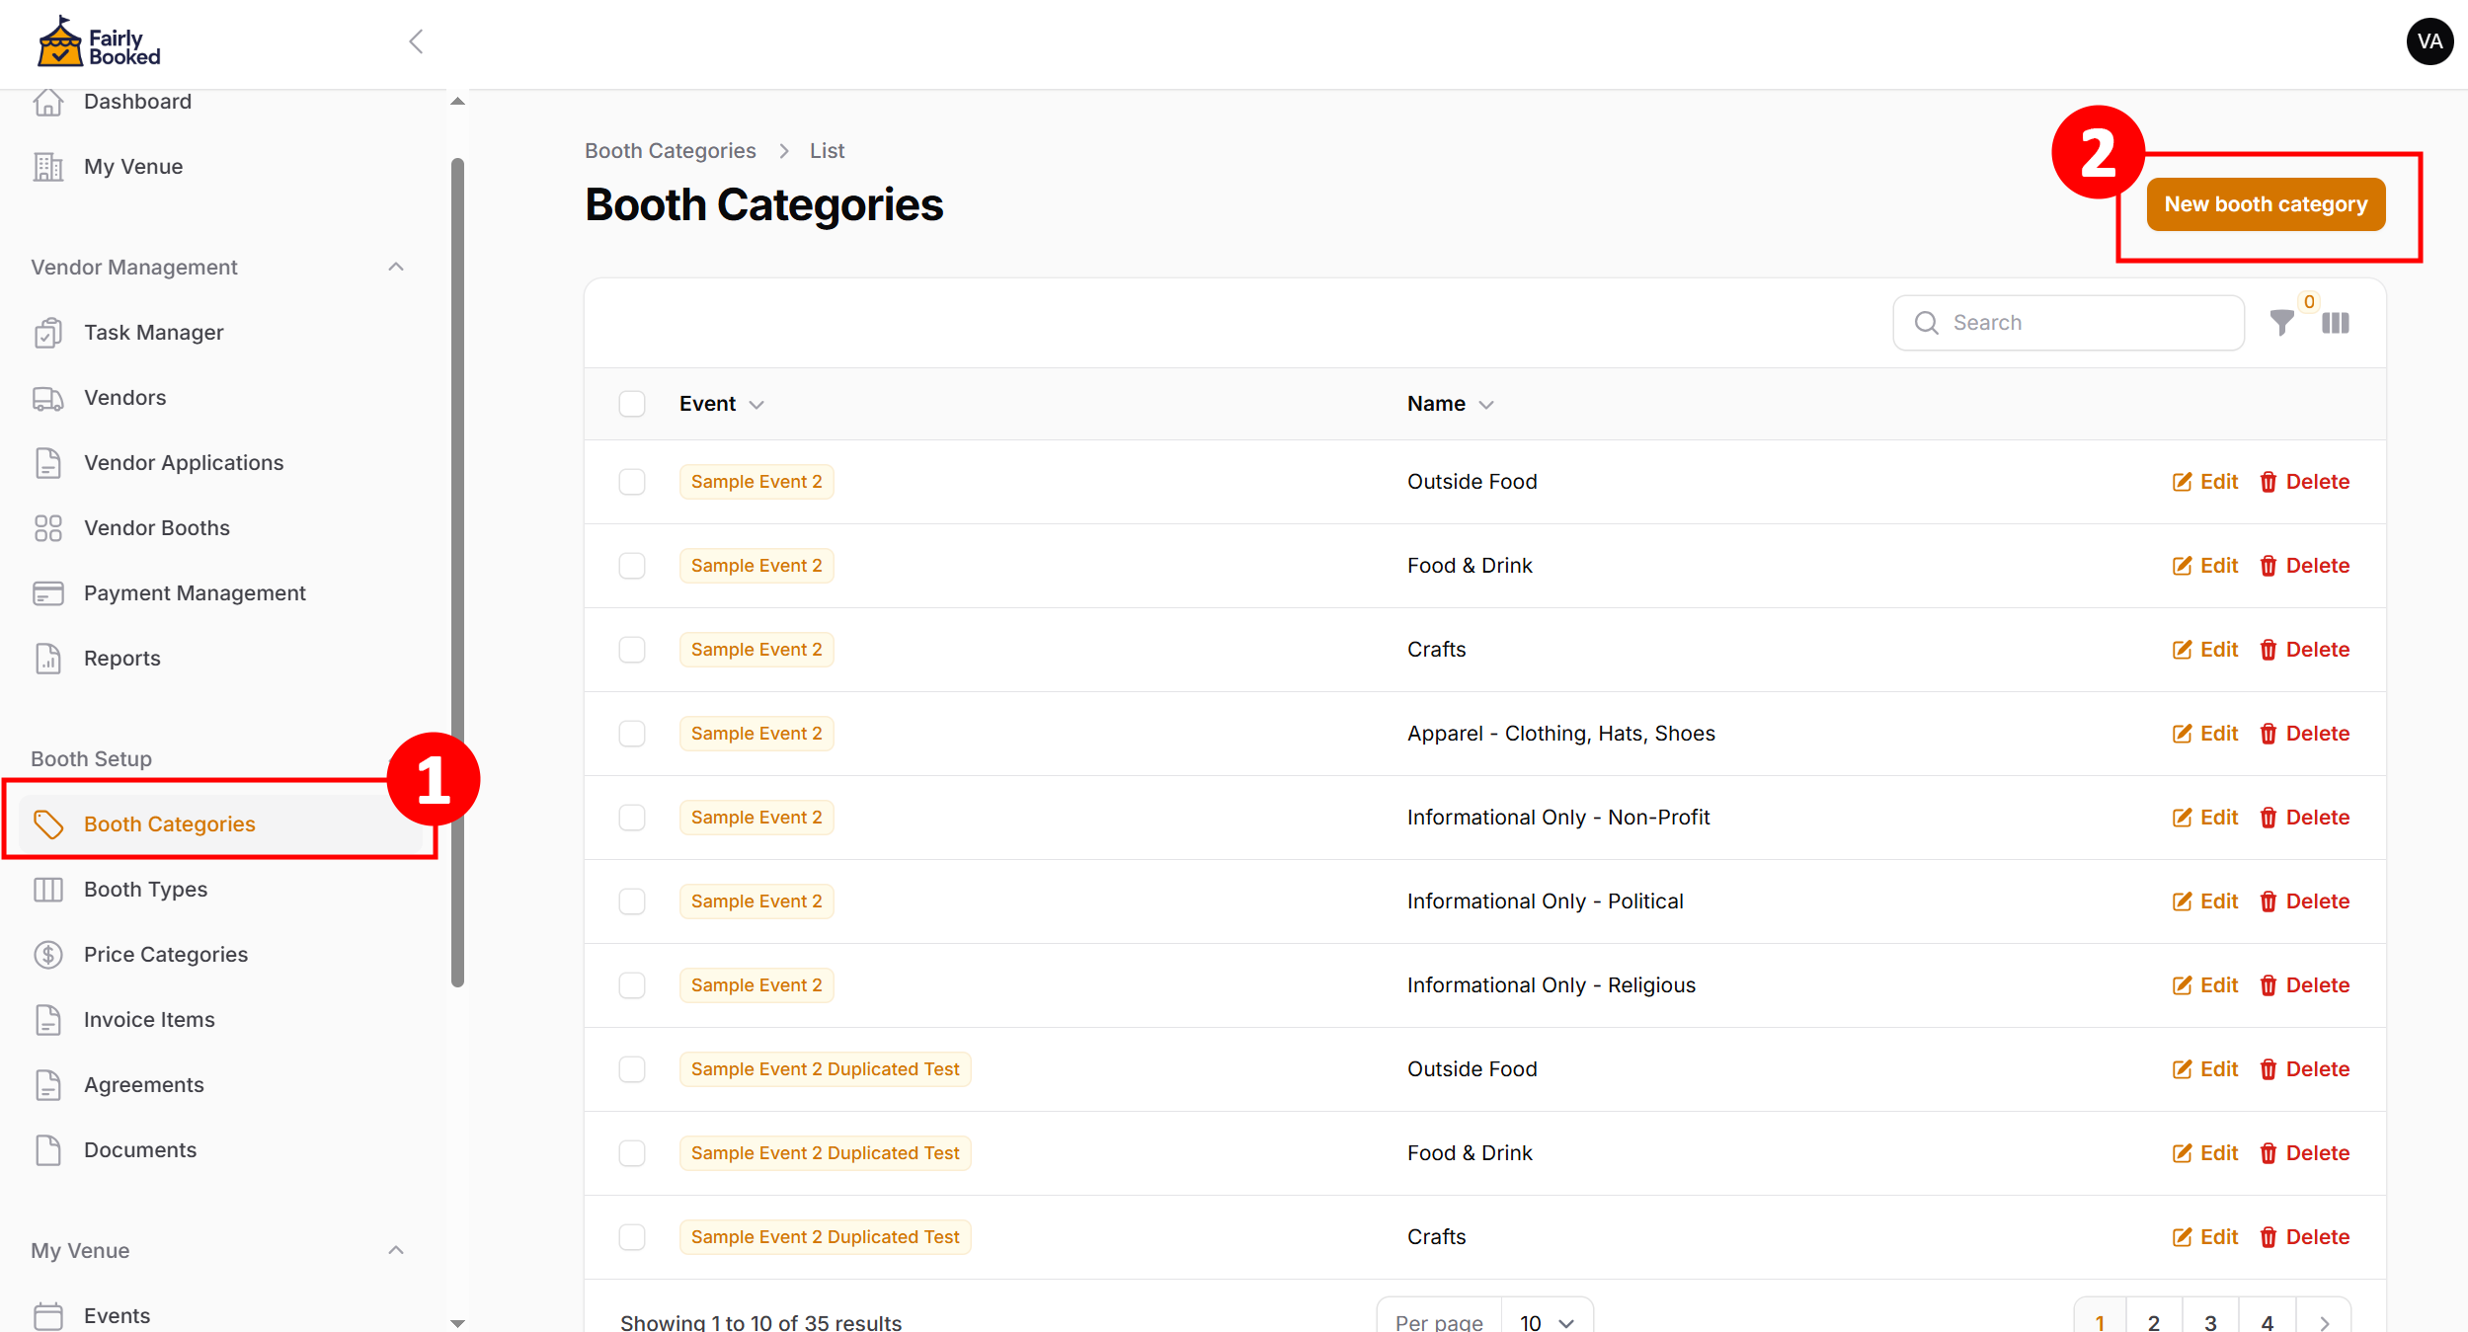This screenshot has width=2468, height=1332.
Task: Click the filter funnel icon
Action: pos(2281,323)
